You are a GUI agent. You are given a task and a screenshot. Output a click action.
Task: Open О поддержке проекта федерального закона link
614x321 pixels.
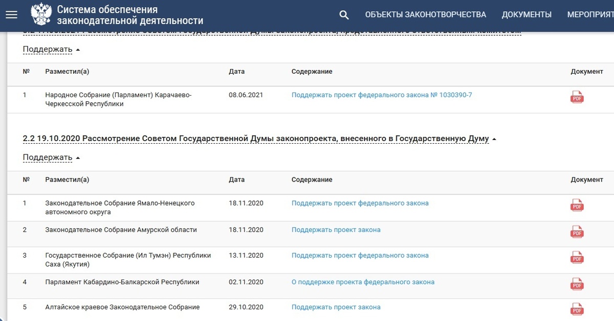[363, 282]
